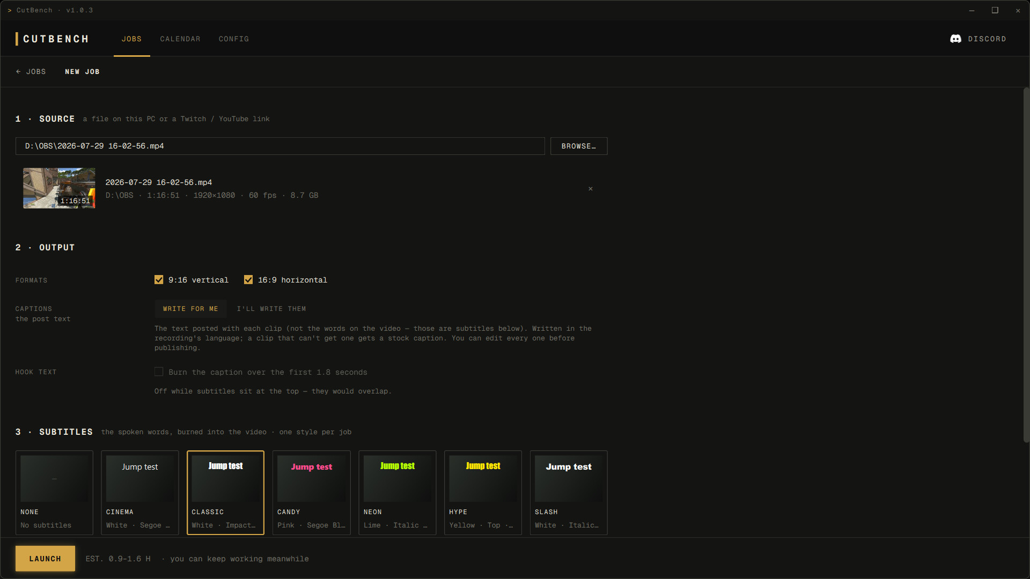The width and height of the screenshot is (1030, 579).
Task: Open the Discord link icon
Action: click(x=955, y=39)
